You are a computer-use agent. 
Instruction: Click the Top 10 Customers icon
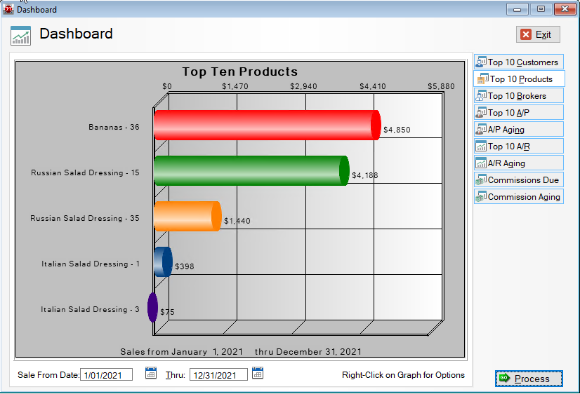tap(481, 62)
